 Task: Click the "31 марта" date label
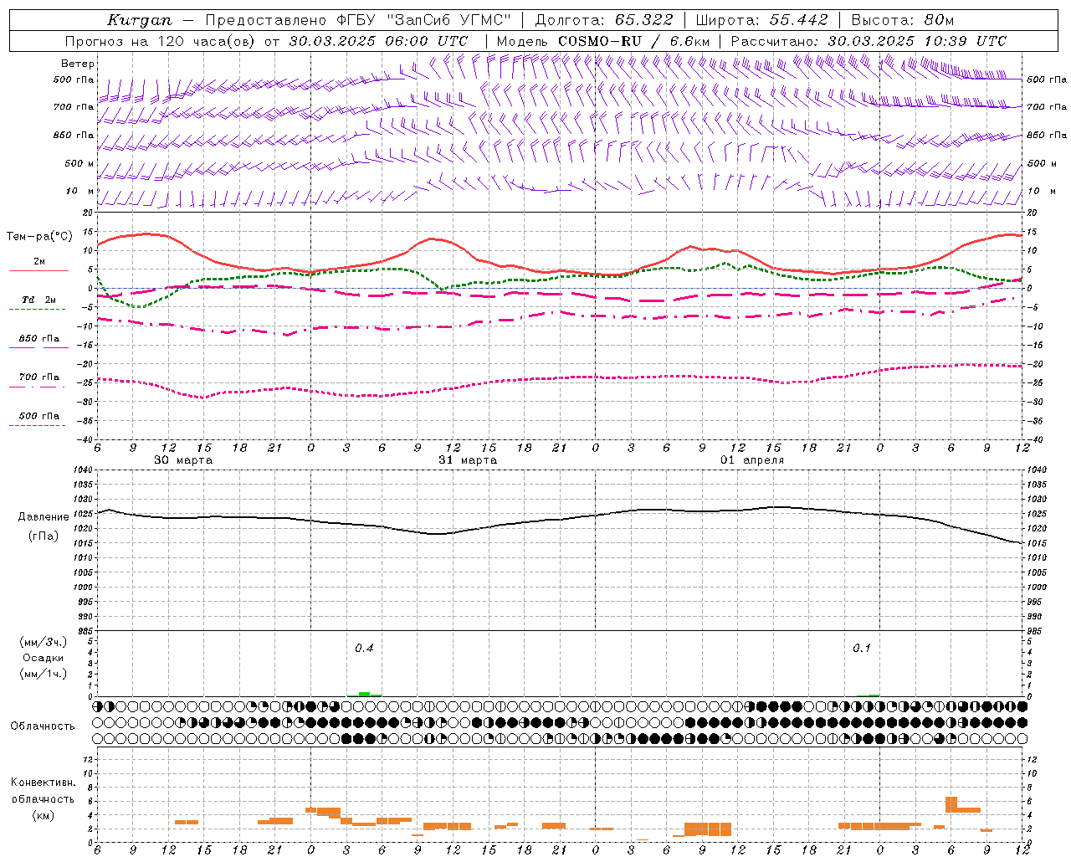tap(468, 460)
